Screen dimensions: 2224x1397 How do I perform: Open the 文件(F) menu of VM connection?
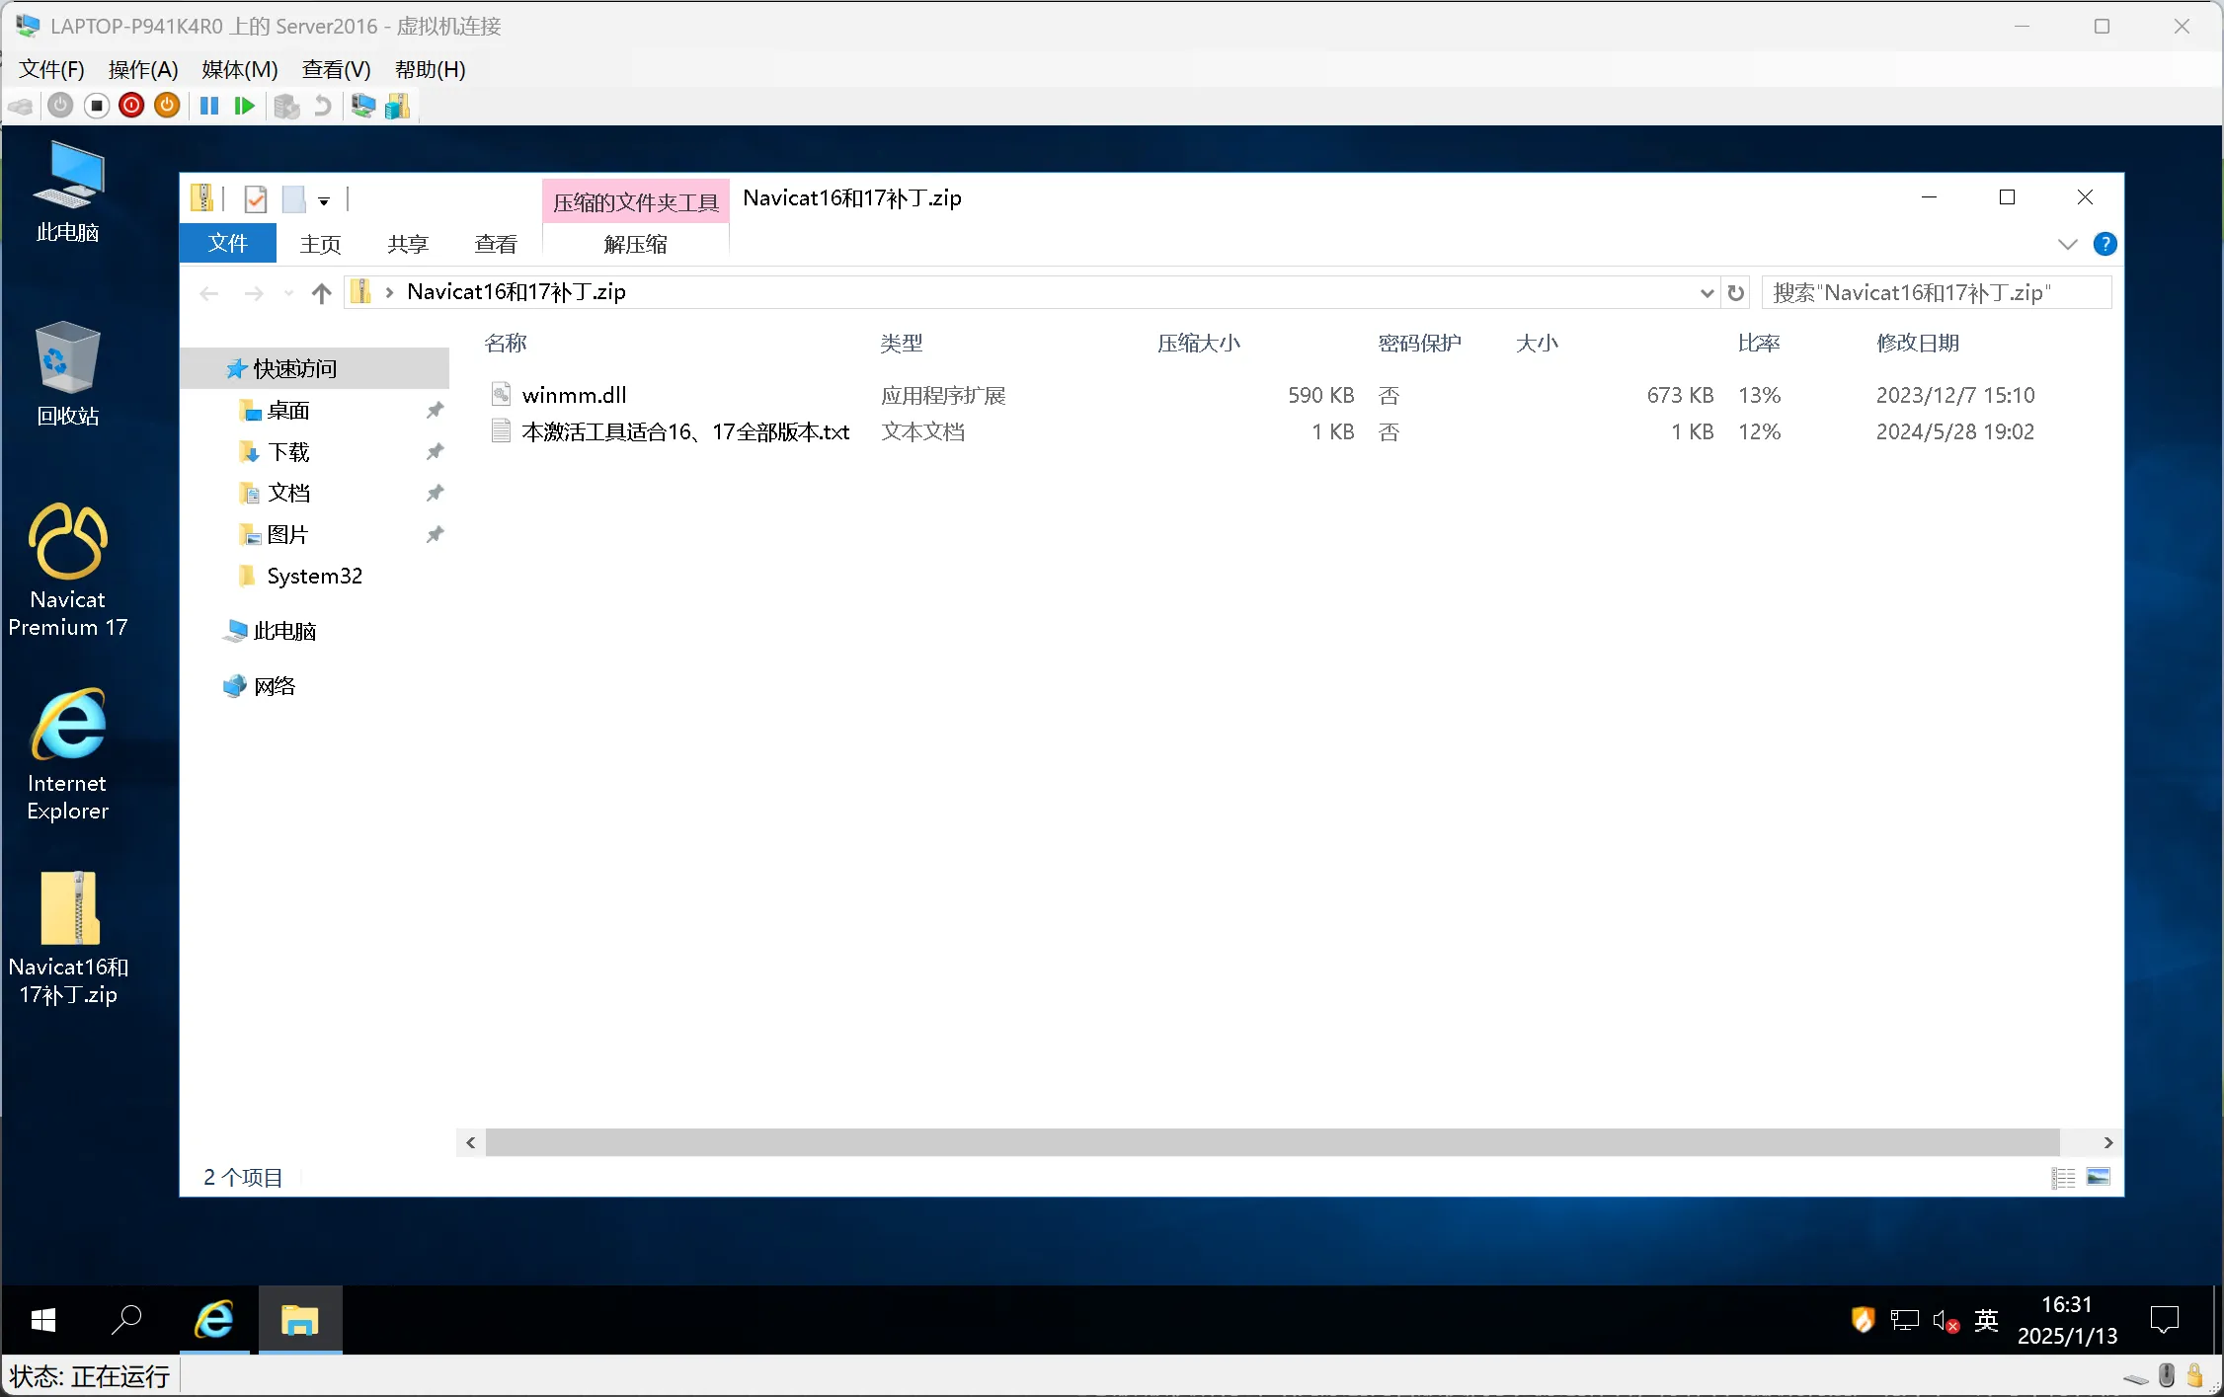click(51, 69)
